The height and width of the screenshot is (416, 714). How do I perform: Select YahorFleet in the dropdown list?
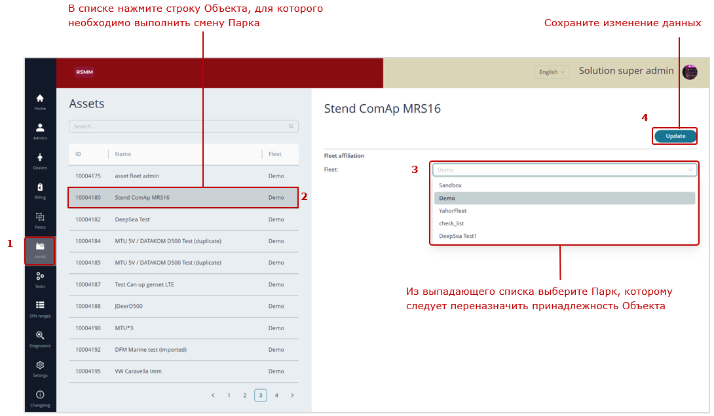[453, 211]
